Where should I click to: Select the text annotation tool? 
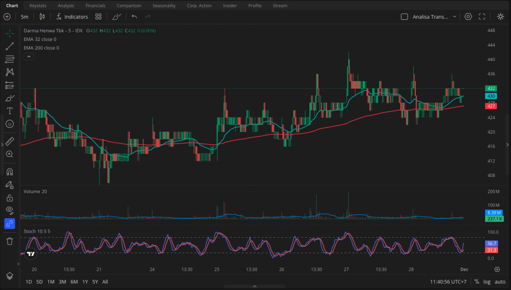click(x=9, y=111)
